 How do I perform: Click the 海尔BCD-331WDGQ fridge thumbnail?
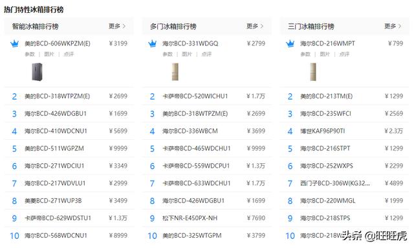(x=175, y=72)
